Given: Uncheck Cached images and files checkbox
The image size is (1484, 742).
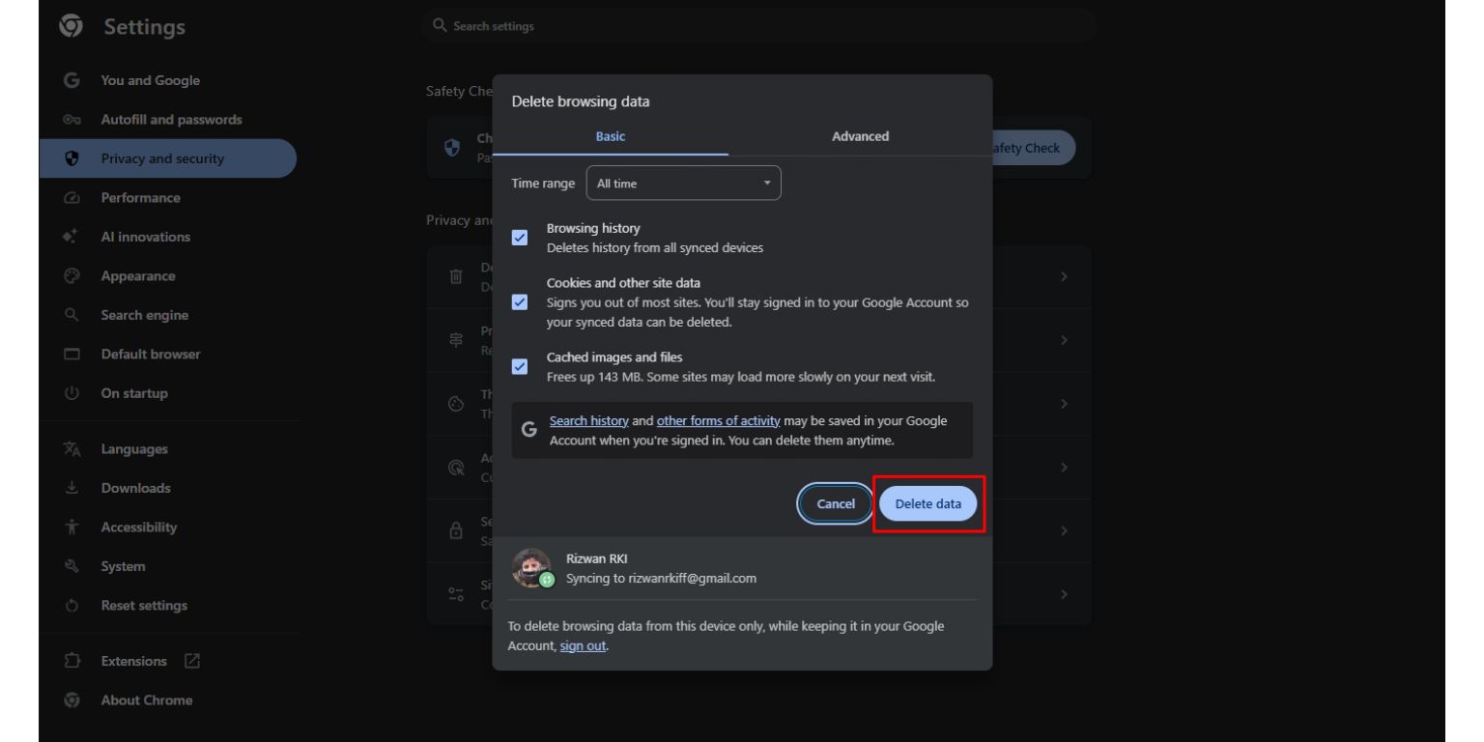Looking at the screenshot, I should (520, 367).
